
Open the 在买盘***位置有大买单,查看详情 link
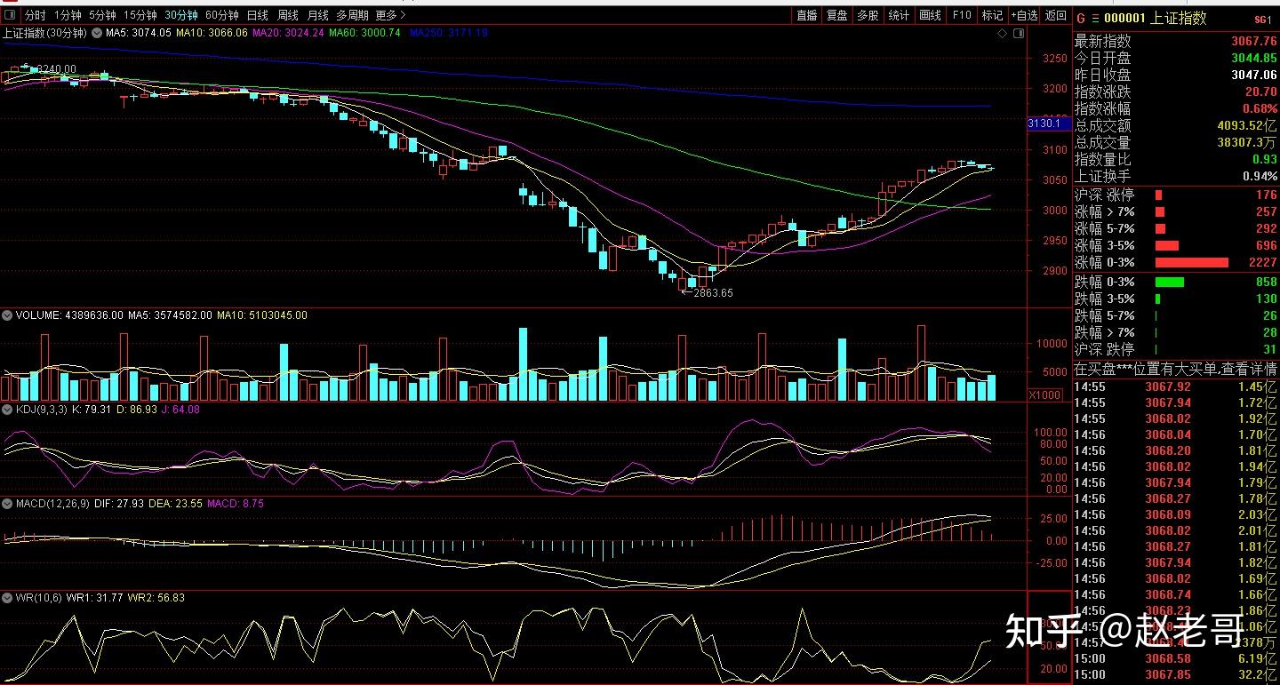point(1176,368)
